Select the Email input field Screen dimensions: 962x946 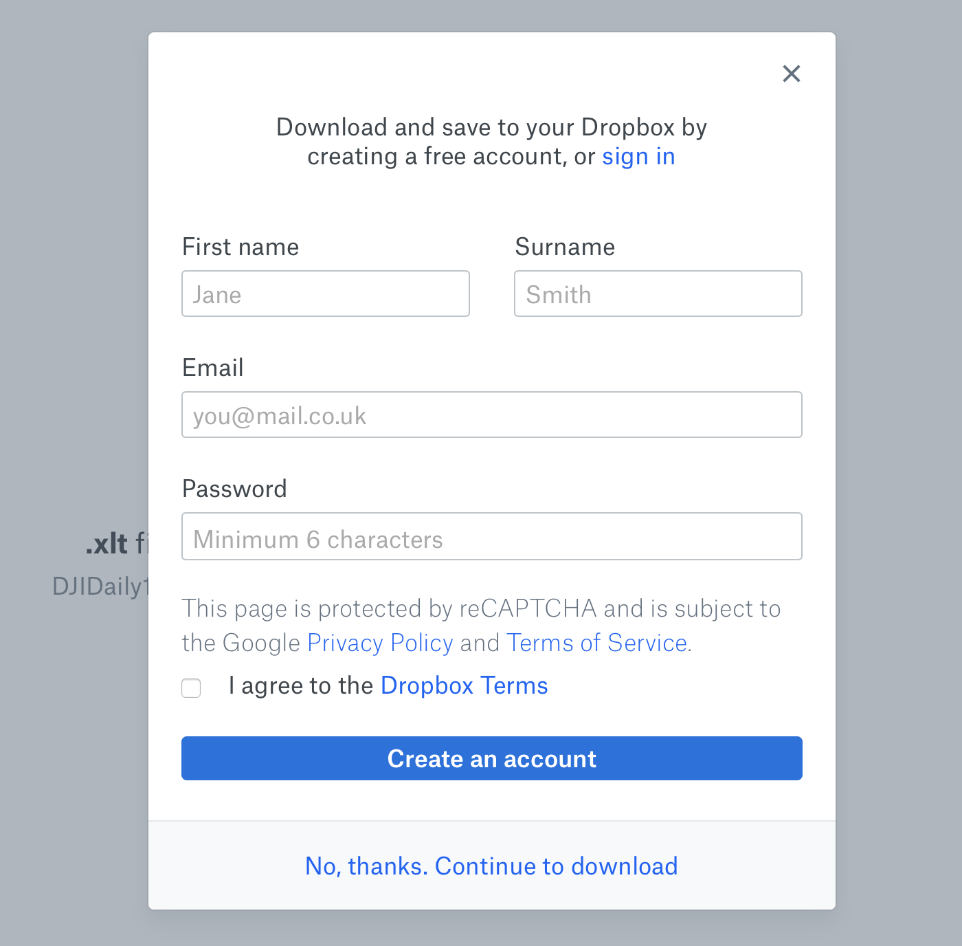tap(491, 415)
